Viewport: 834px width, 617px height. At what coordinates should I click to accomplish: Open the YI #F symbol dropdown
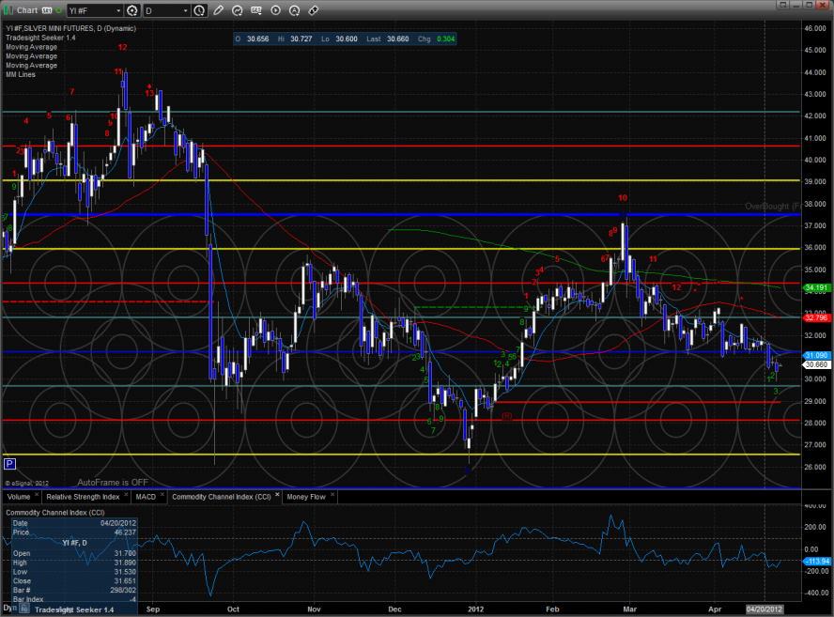click(116, 10)
